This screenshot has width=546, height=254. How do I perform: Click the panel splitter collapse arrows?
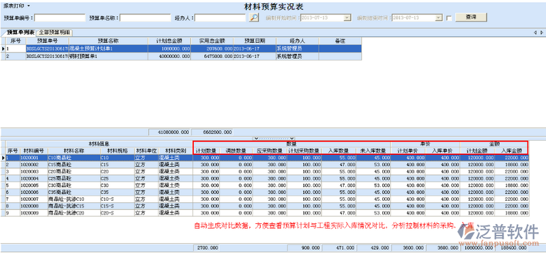click(x=274, y=139)
